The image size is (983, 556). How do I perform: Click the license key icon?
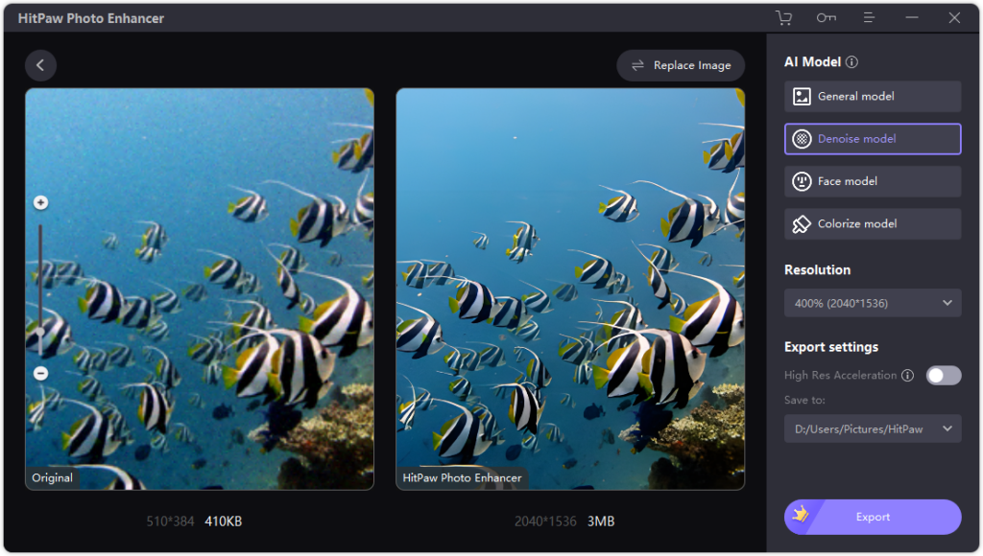click(x=826, y=18)
